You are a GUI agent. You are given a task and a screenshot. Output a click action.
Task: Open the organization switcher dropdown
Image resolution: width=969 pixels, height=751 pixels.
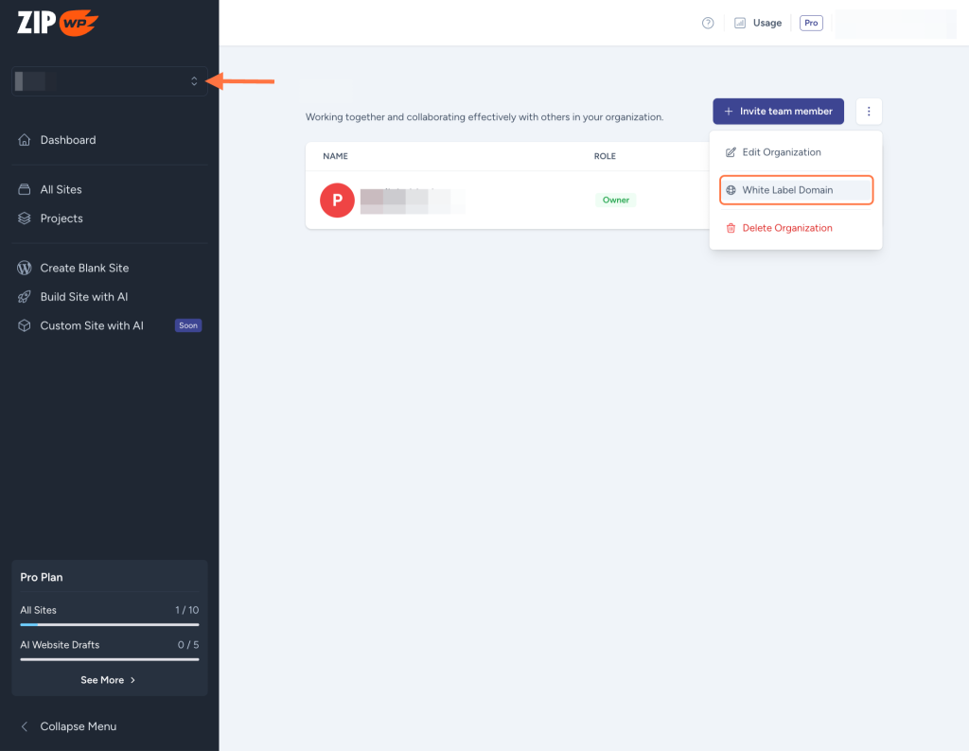(x=109, y=81)
